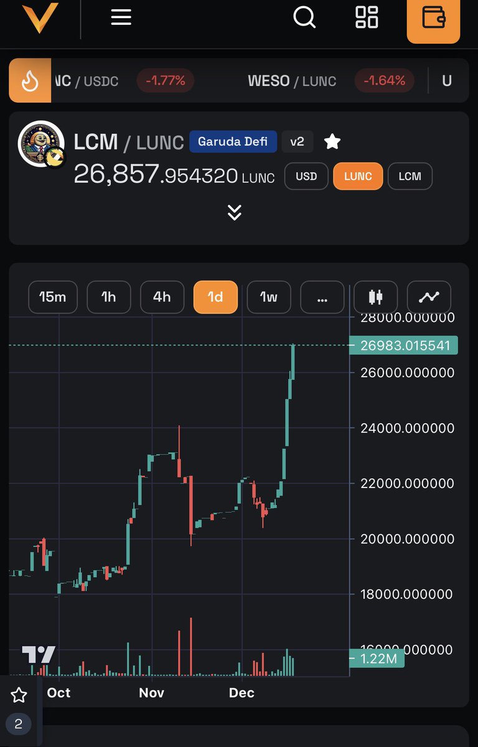Tap the 28000.000000 price axis label
Image resolution: width=478 pixels, height=747 pixels.
408,317
